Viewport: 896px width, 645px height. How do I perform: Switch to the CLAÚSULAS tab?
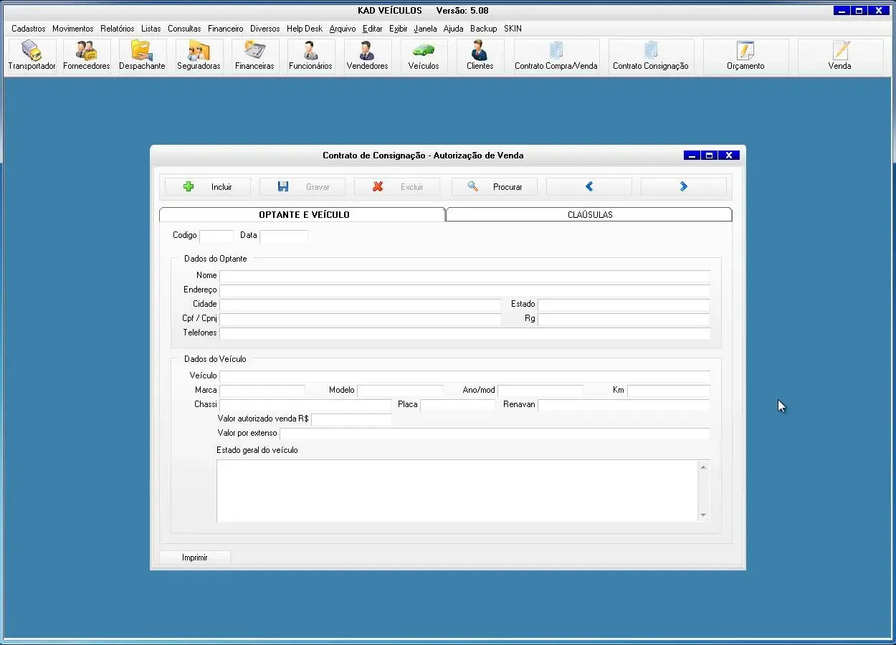point(589,214)
